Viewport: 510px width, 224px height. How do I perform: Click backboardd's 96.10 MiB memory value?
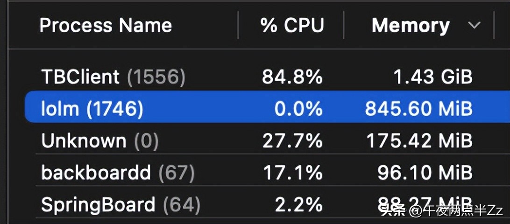pyautogui.click(x=425, y=173)
